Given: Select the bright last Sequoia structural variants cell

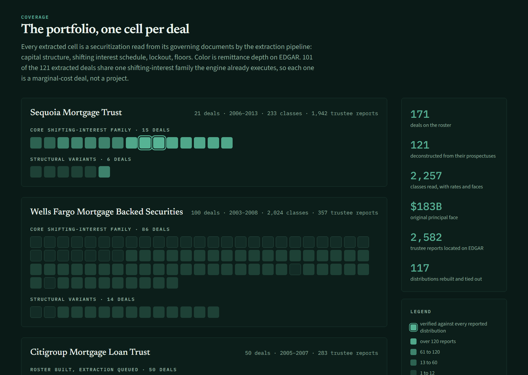Looking at the screenshot, I should point(104,172).
